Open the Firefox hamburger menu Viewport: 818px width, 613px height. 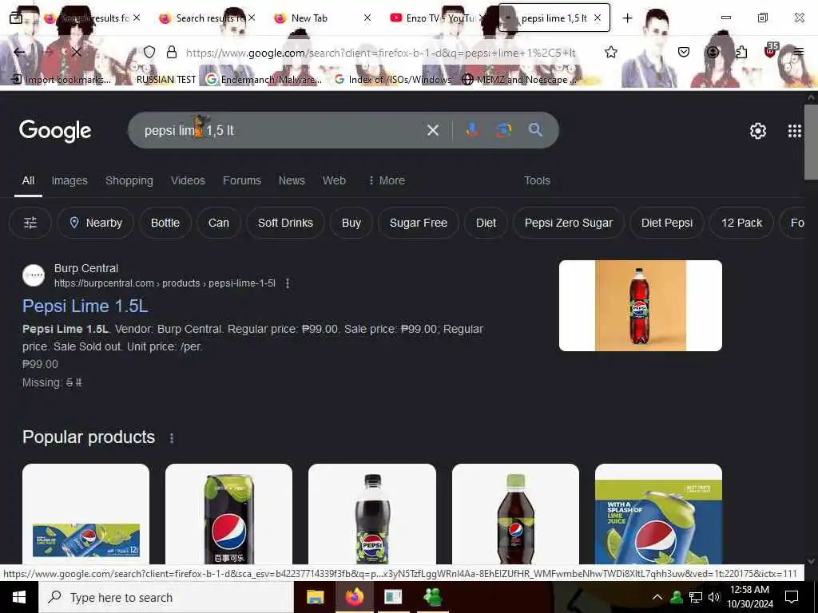(x=799, y=52)
